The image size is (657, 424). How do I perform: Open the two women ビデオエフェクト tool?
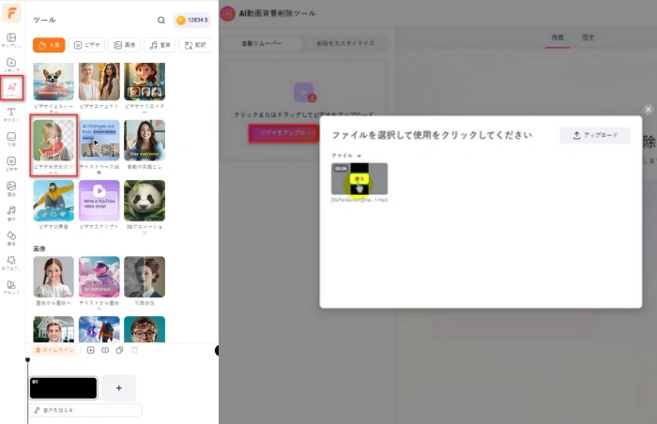point(99,82)
